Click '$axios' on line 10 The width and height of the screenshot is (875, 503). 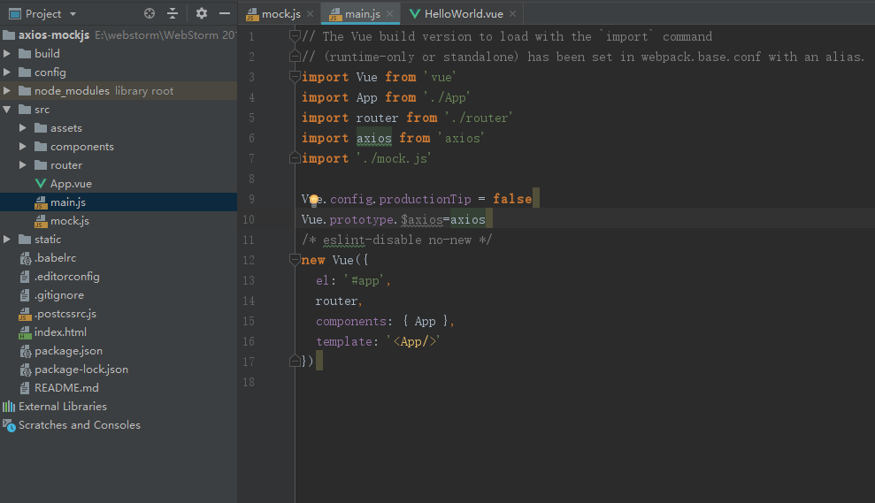[x=422, y=220]
